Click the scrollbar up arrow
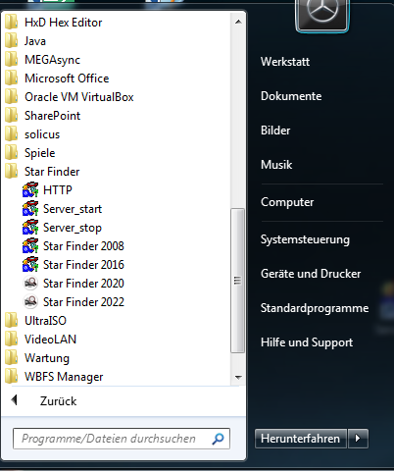This screenshot has width=394, height=472. coord(238,22)
